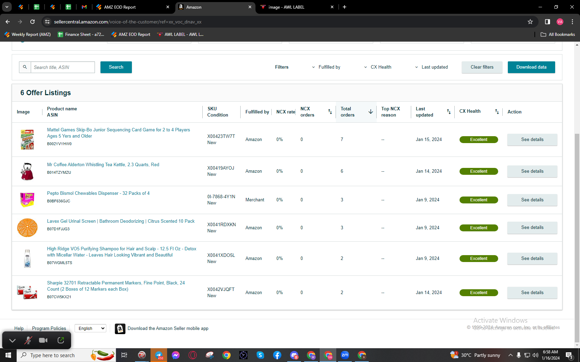
Task: Click the Search title, ASIN input field
Action: (x=63, y=67)
